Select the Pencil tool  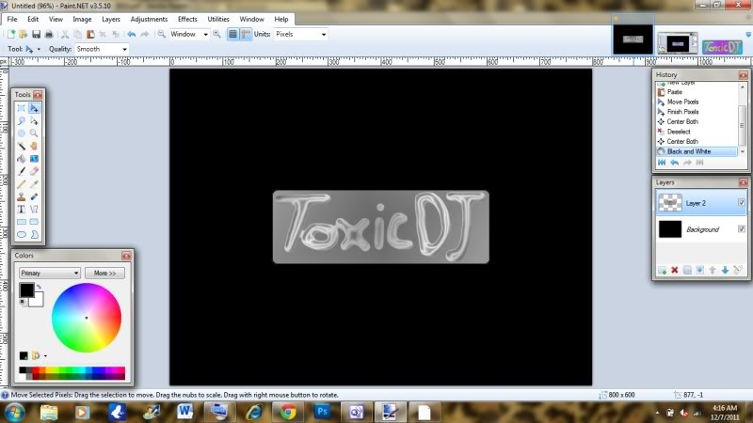click(x=21, y=184)
